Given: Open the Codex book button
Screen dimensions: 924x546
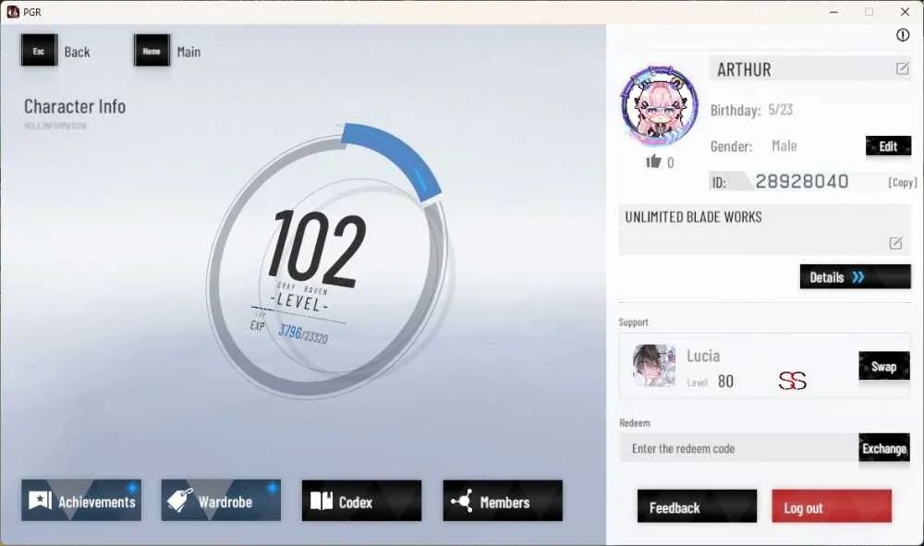Looking at the screenshot, I should click(362, 501).
